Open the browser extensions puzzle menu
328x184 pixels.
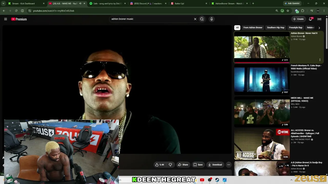coord(303,11)
